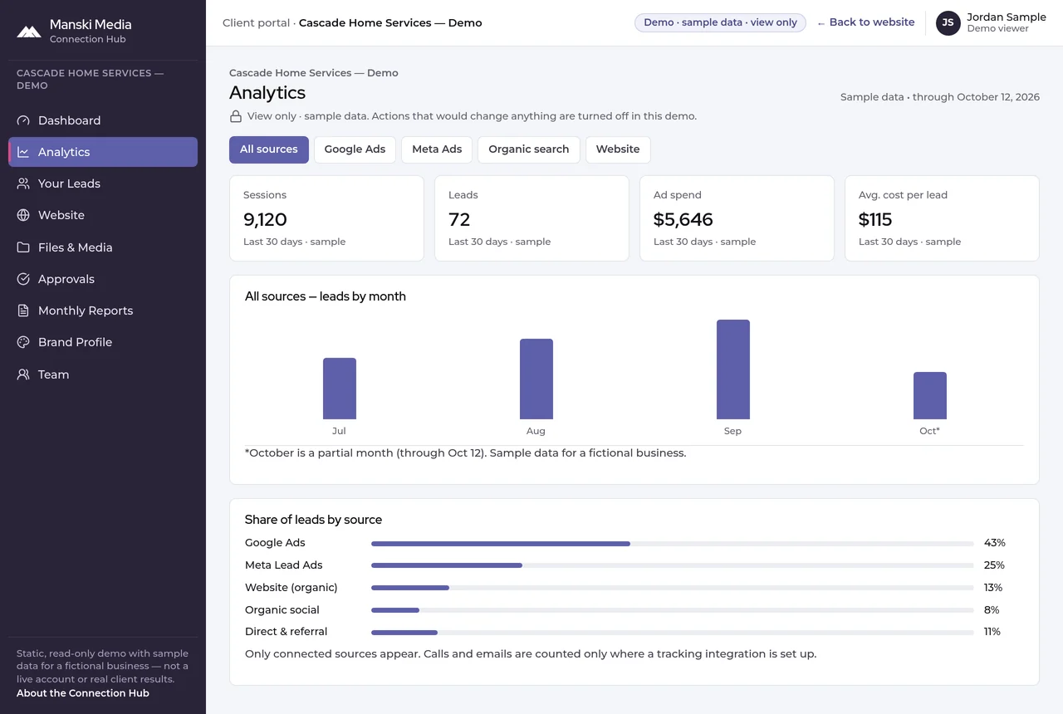Click the Leads 72 stat card
The width and height of the screenshot is (1063, 714).
[x=531, y=218]
